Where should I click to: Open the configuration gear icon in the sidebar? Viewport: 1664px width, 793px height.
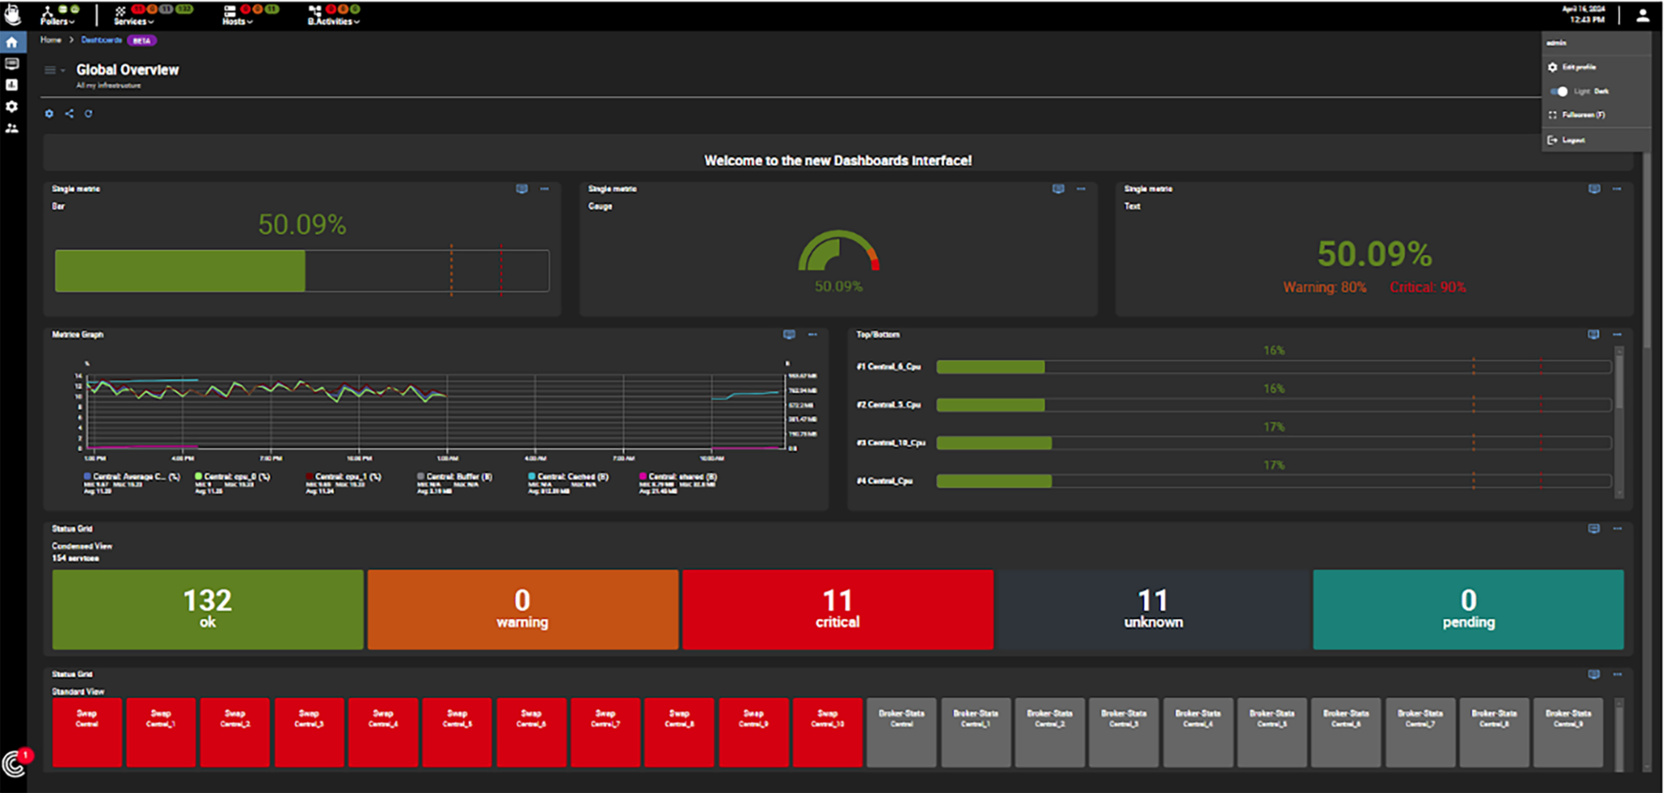click(12, 106)
